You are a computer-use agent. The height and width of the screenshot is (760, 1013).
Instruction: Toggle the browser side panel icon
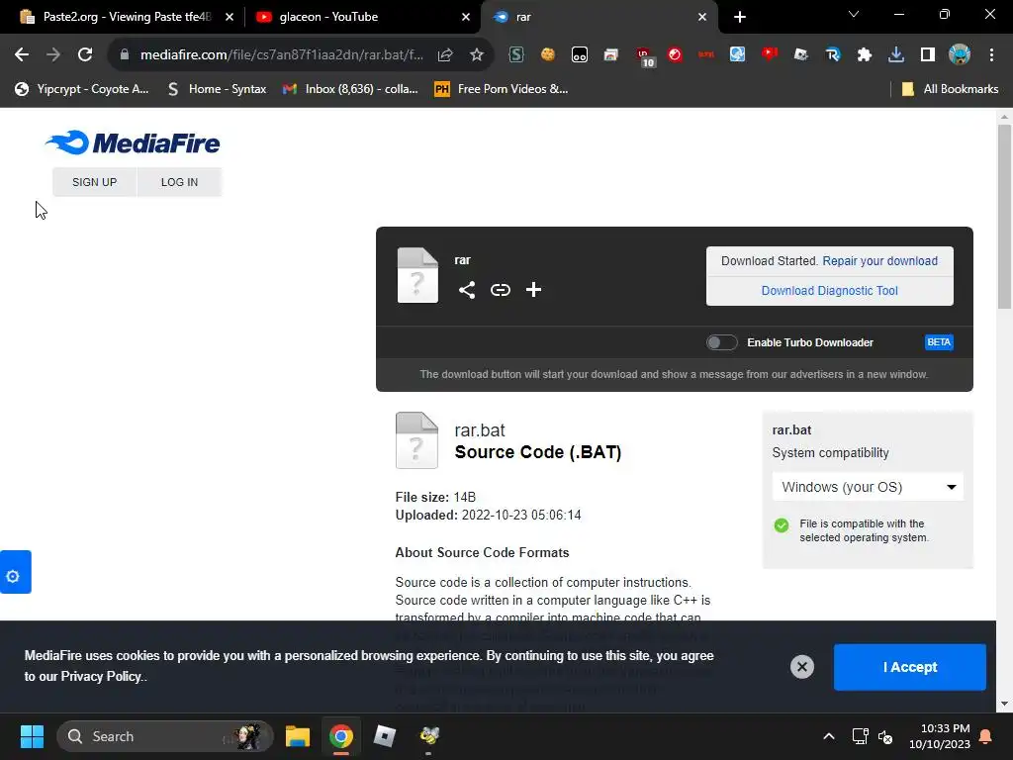(928, 55)
